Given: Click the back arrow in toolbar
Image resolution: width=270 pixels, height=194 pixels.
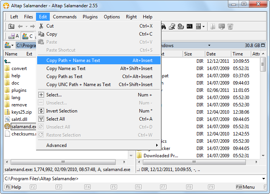Looking at the screenshot, I should [x=20, y=26].
